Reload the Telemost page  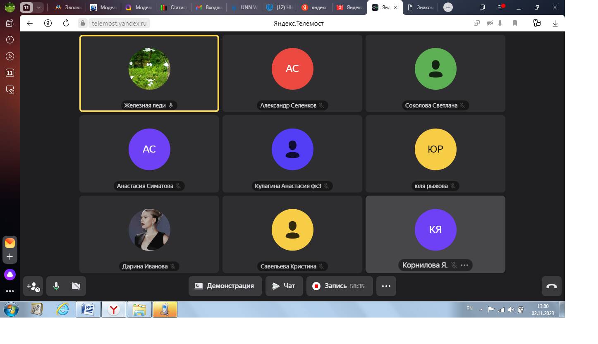66,23
